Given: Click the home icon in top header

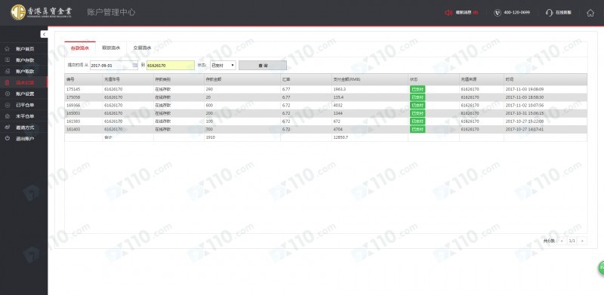Looking at the screenshot, I should [590, 13].
